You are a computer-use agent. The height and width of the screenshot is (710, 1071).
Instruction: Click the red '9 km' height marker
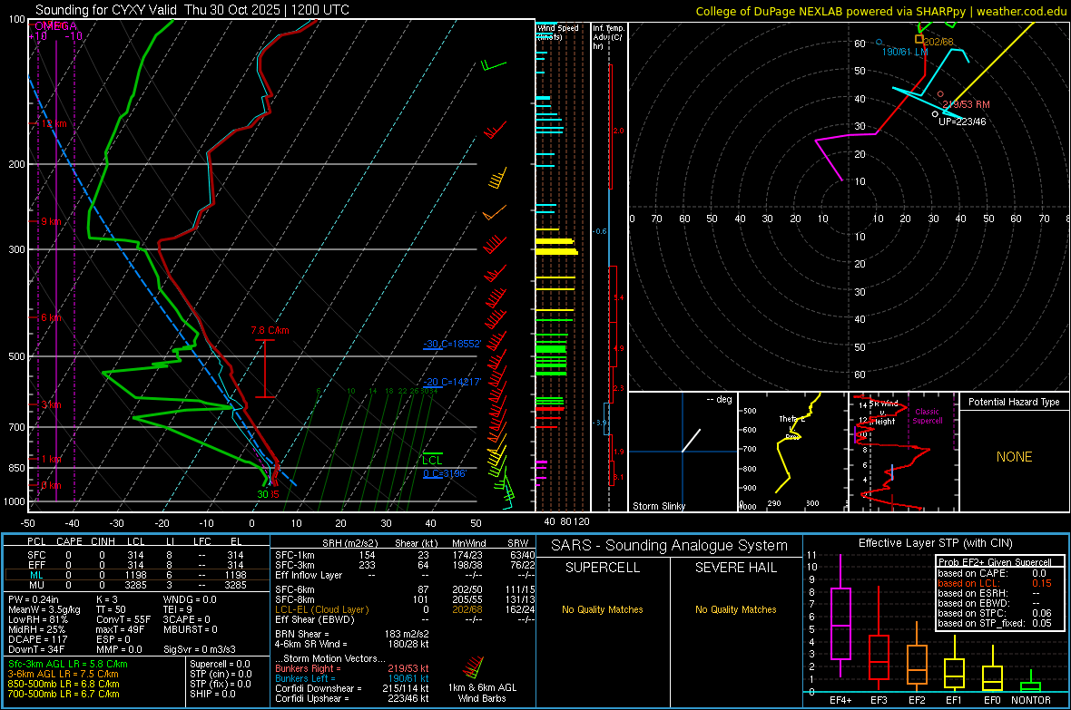coord(51,221)
